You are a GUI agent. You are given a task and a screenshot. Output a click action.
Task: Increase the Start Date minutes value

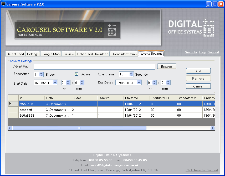click(82, 81)
